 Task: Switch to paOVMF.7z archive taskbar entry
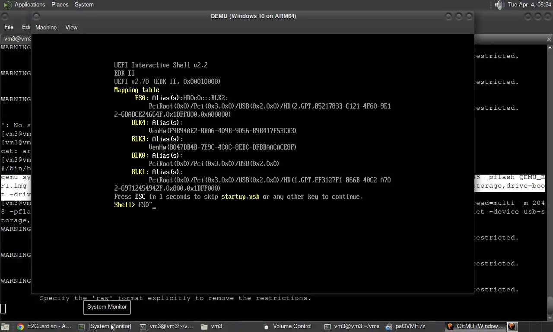[x=406, y=326]
